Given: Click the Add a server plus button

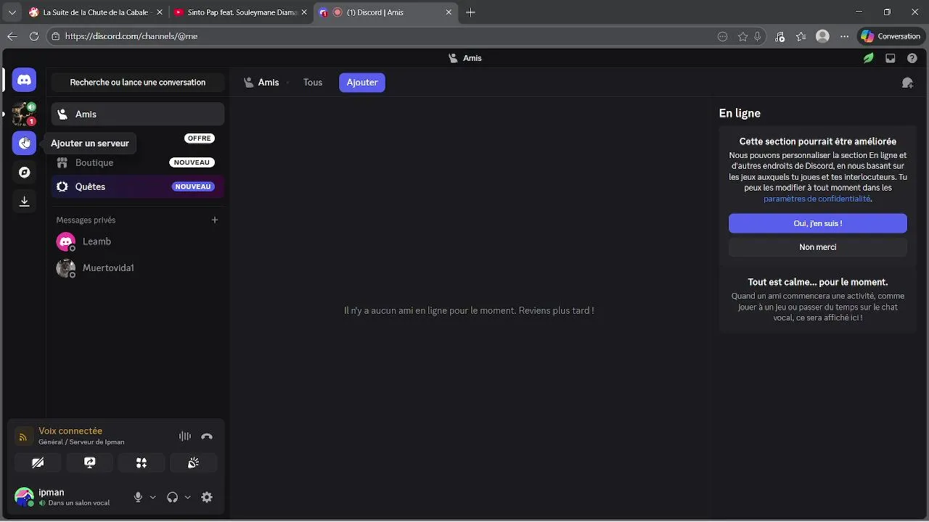Looking at the screenshot, I should pyautogui.click(x=24, y=143).
